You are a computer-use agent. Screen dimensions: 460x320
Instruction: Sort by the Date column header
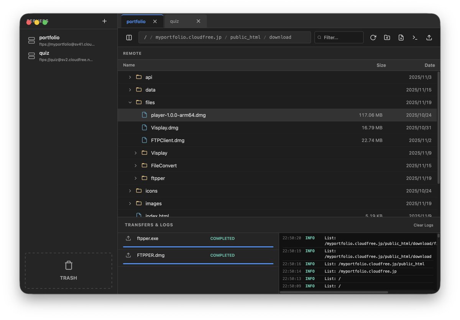tap(430, 65)
